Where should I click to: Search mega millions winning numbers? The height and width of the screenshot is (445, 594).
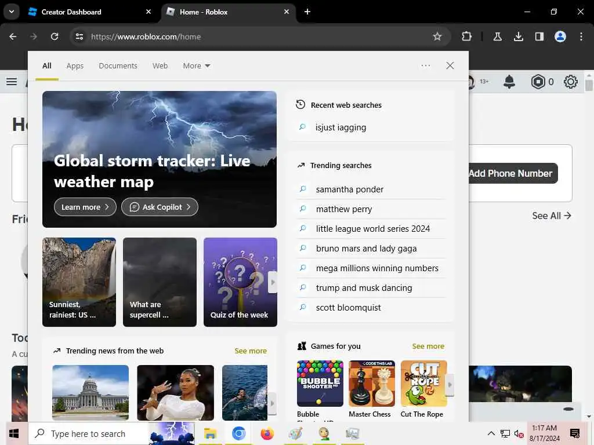(371, 268)
